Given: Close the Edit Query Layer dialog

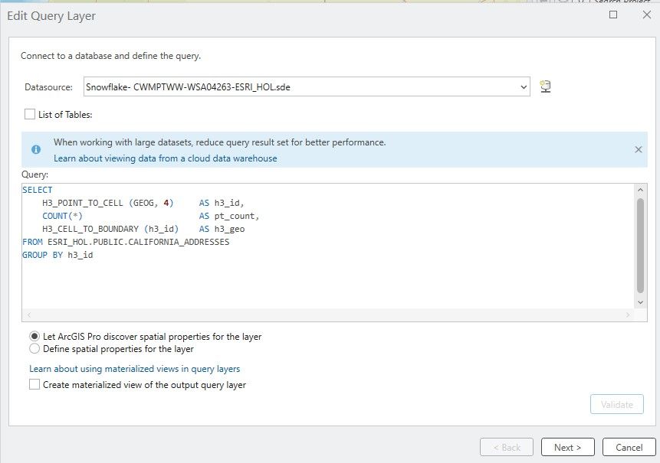Looking at the screenshot, I should click(645, 15).
